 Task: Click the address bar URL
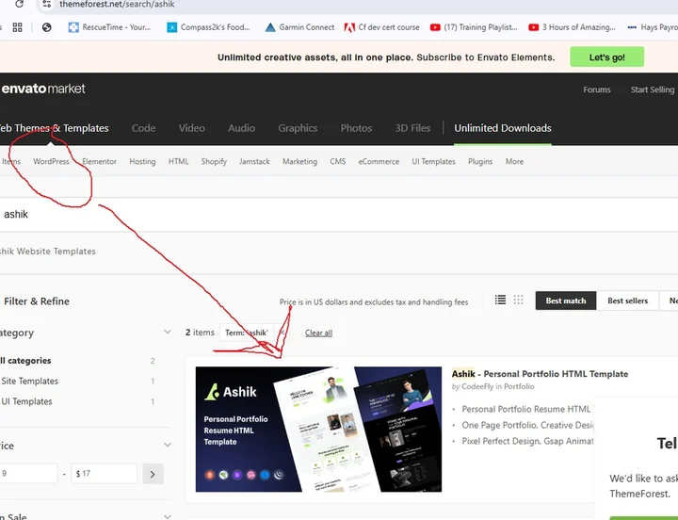[x=117, y=5]
